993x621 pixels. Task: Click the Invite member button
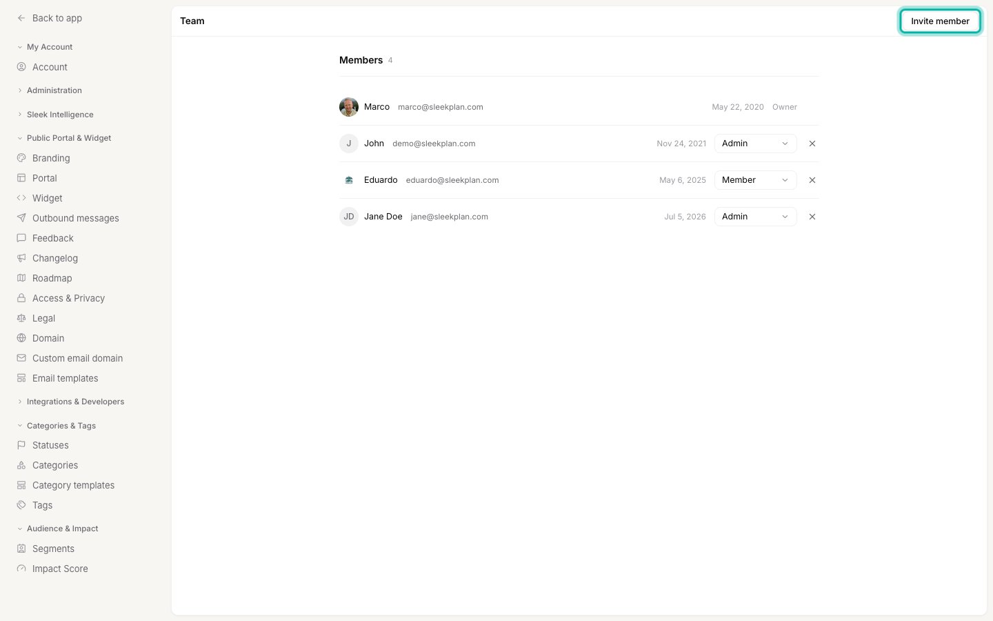pyautogui.click(x=940, y=21)
